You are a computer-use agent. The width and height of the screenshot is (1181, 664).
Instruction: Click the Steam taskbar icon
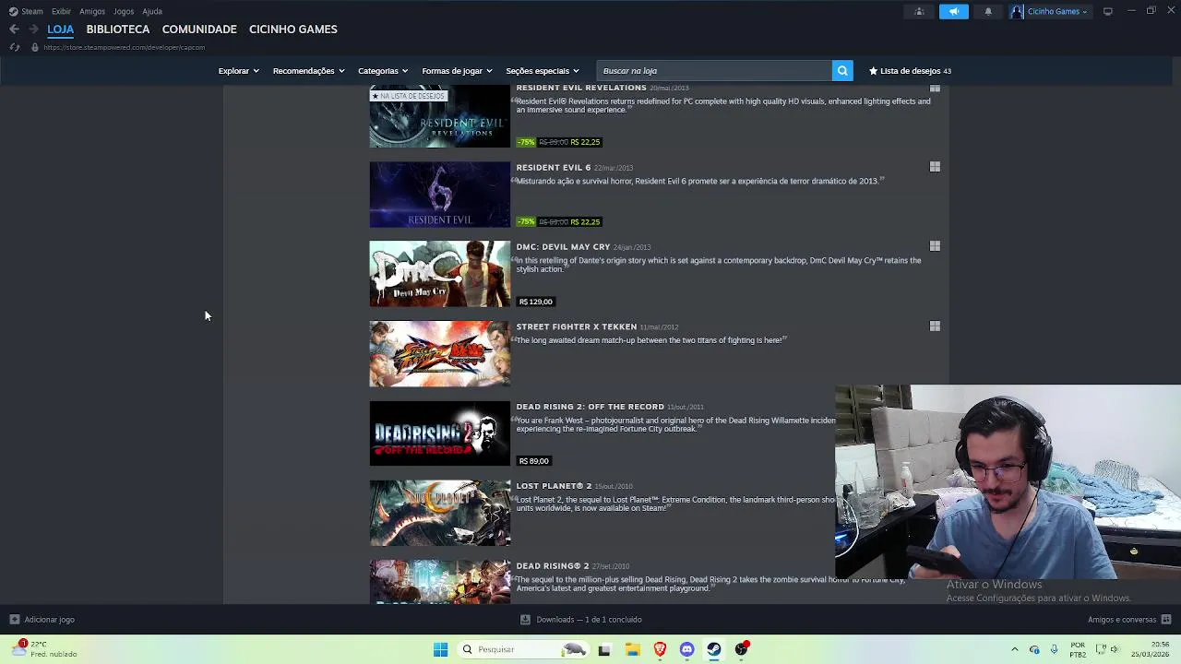coord(714,649)
